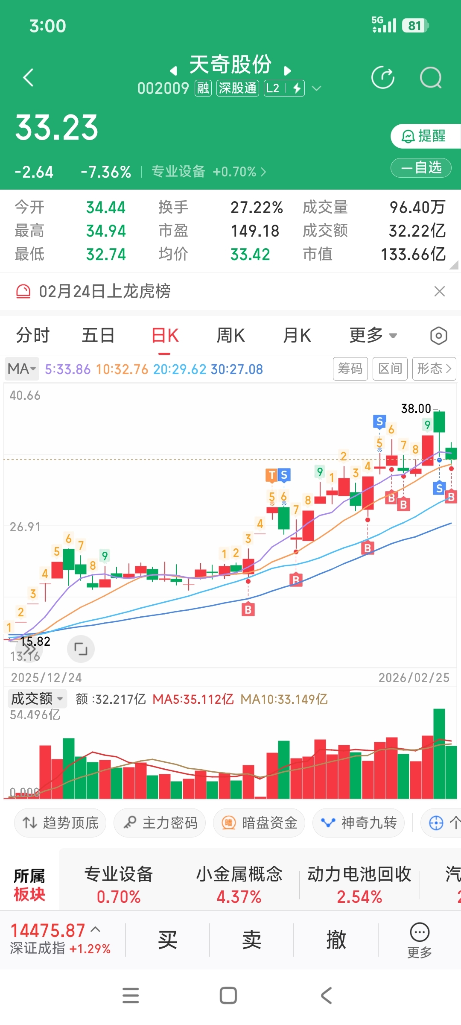Tap the 天奇股份 stock title
This screenshot has height=1025, width=461.
[x=230, y=64]
